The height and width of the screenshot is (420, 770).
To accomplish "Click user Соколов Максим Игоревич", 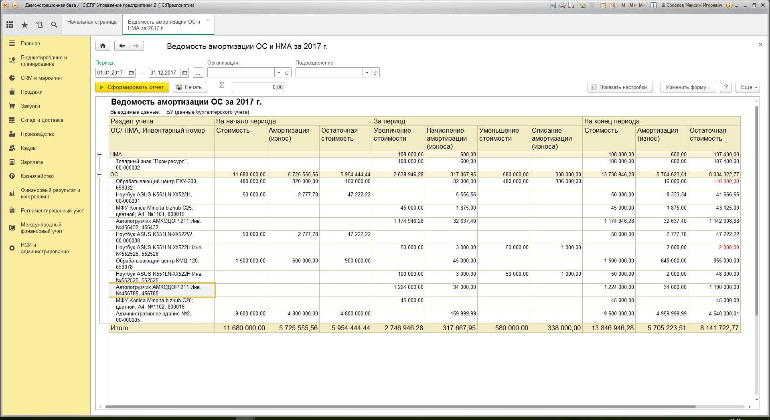I will click(692, 5).
